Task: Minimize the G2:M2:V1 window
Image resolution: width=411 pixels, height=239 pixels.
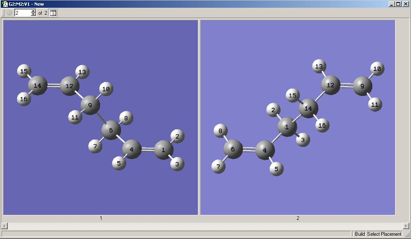Action: coord(391,4)
